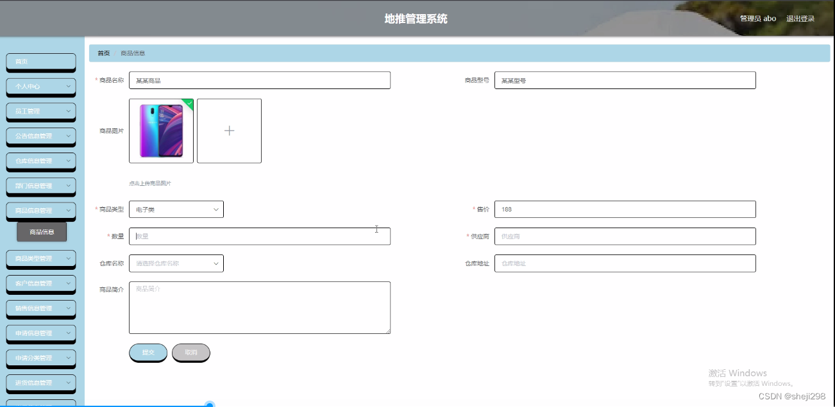This screenshot has width=835, height=407.
Task: Expand the 个人中心 sidebar menu
Action: (x=40, y=87)
